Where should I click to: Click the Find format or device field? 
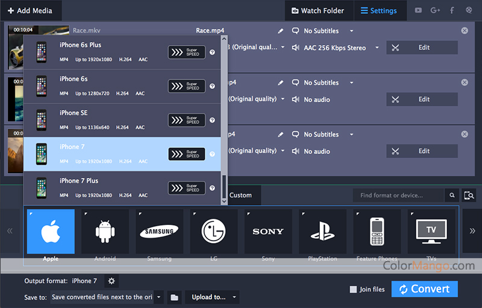click(398, 196)
